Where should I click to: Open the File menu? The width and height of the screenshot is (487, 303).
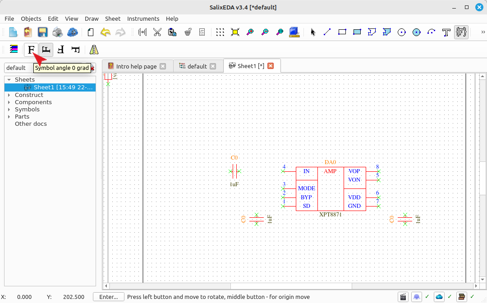(9, 18)
